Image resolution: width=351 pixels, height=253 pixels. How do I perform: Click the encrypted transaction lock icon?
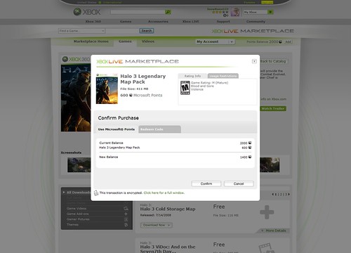(96, 193)
